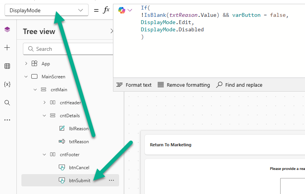The width and height of the screenshot is (305, 194).
Task: Open the Data table icon in sidebar
Action: tap(7, 66)
